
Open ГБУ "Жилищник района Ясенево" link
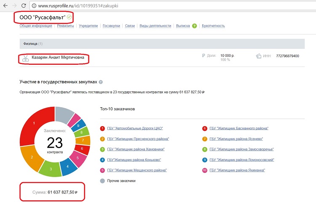[236, 139]
